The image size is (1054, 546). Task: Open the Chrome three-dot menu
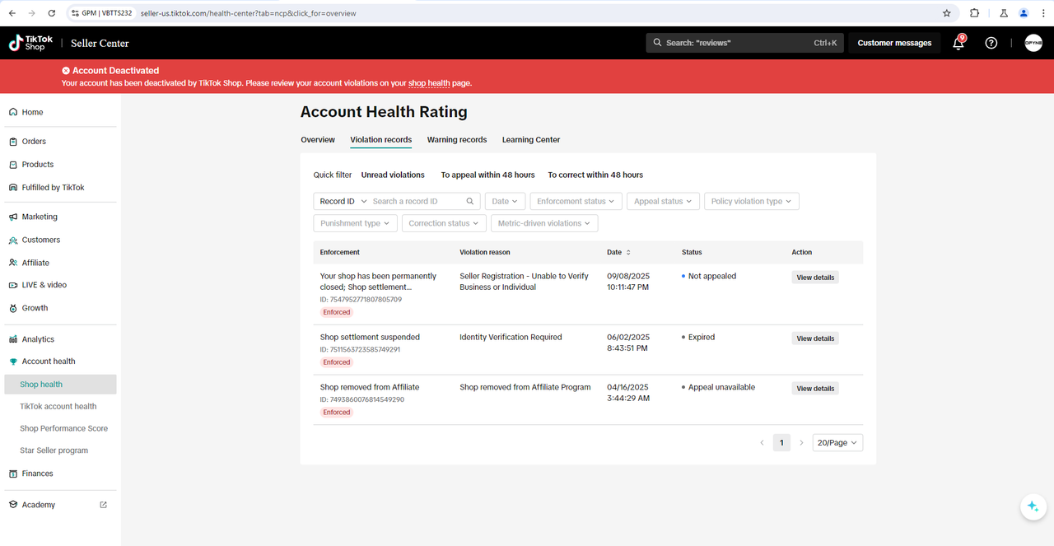[x=1042, y=13]
